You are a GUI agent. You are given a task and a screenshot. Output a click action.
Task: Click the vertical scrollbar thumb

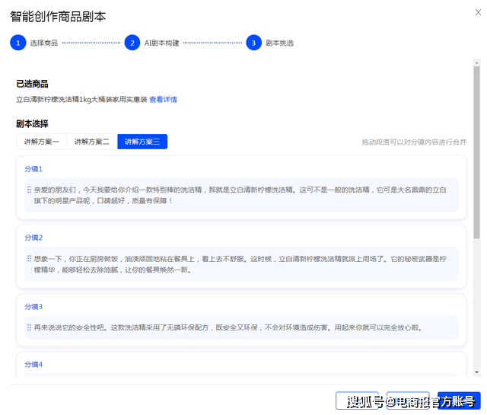477,152
